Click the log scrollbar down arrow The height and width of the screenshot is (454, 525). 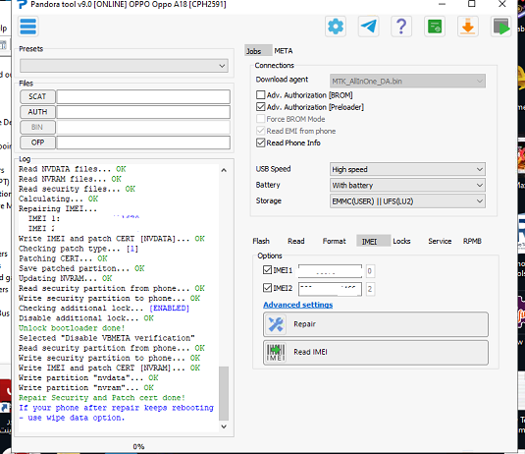pyautogui.click(x=224, y=426)
